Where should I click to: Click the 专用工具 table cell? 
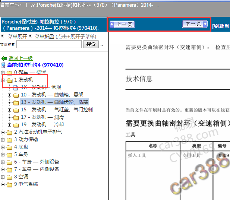(x=191, y=155)
